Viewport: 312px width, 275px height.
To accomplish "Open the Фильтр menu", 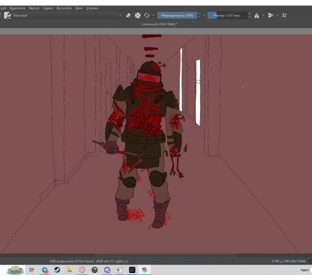I will [x=34, y=8].
